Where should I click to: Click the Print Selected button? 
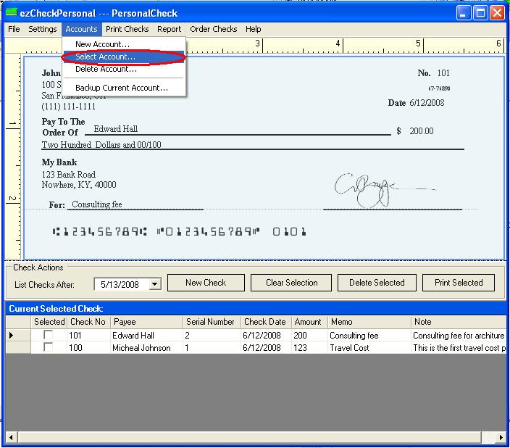click(x=459, y=283)
